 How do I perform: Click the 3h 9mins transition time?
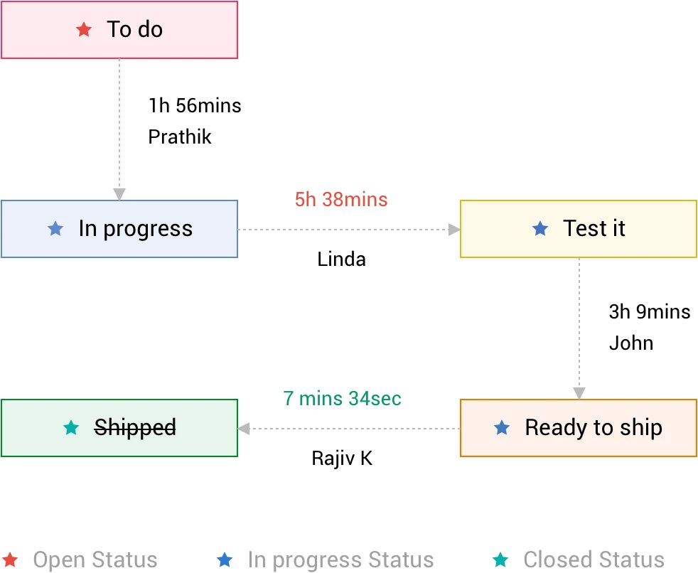point(650,311)
